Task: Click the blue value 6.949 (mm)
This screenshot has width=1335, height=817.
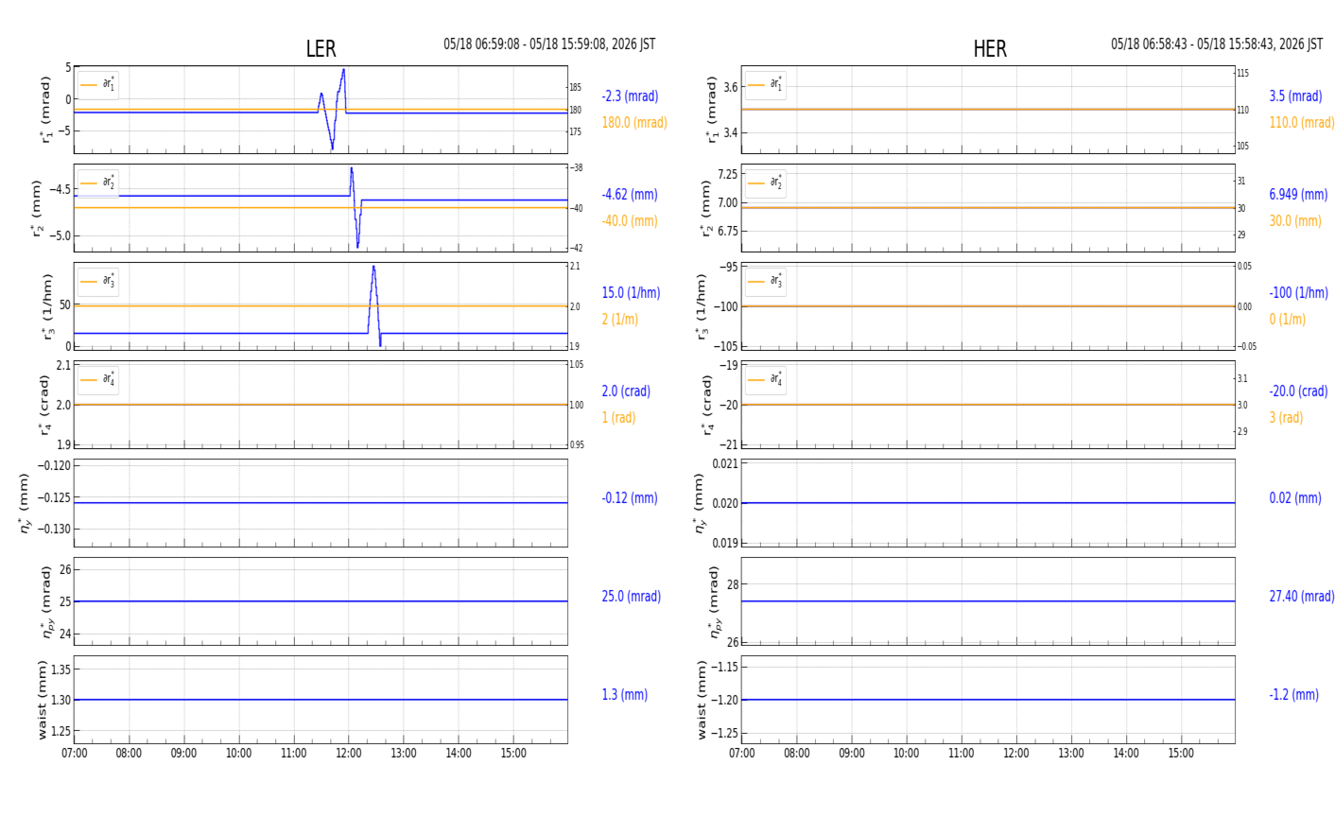Action: [1298, 195]
